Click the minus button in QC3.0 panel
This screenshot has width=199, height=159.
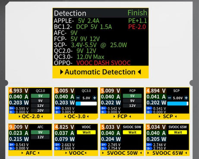pyautogui.click(x=78, y=98)
